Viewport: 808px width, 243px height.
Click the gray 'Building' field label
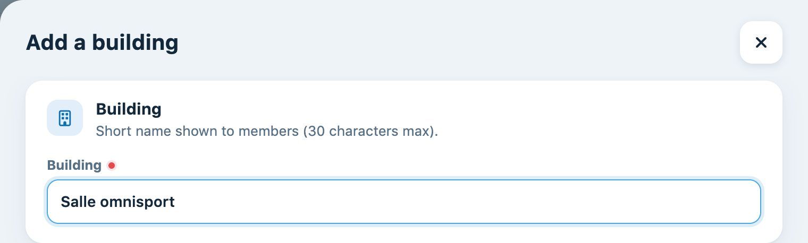pos(74,165)
